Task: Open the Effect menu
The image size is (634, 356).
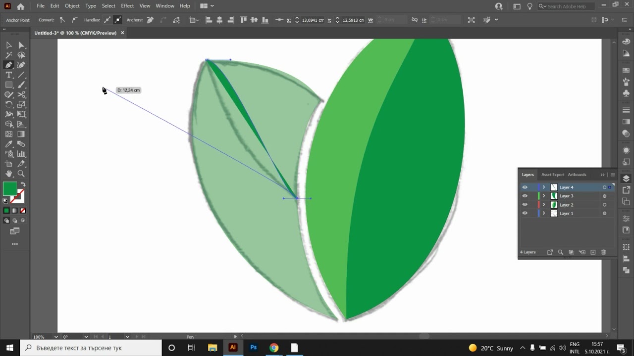Action: [127, 6]
